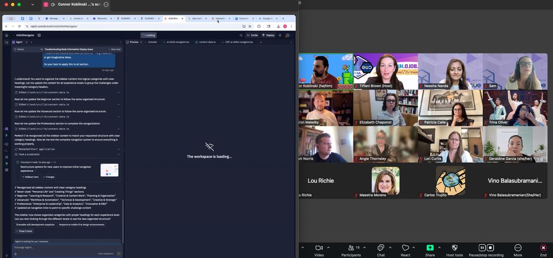The width and height of the screenshot is (553, 258).
Task: Open the content-data.ts tab
Action: tap(207, 42)
